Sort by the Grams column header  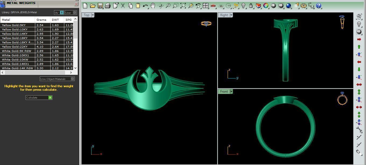[42, 20]
